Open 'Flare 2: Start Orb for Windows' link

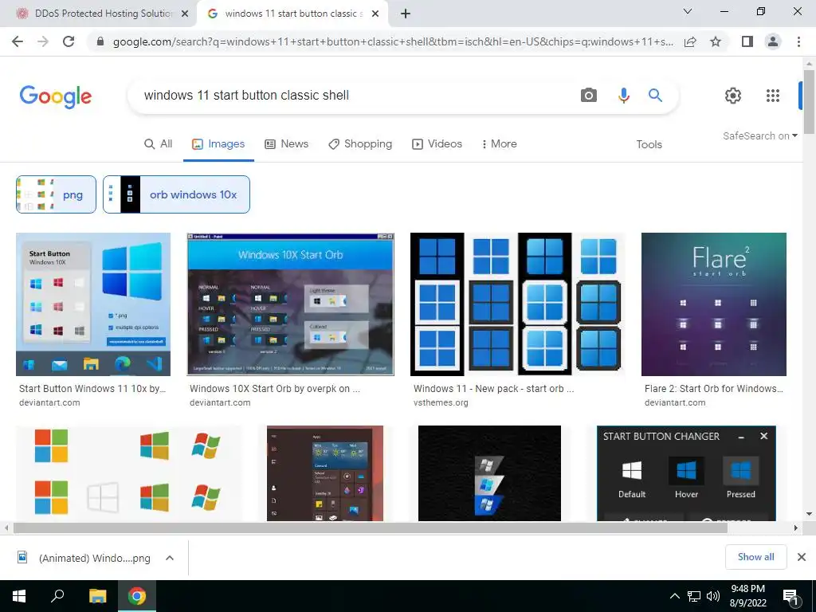pos(714,389)
